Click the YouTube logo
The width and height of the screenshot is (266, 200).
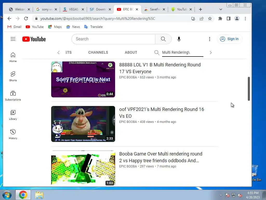(x=34, y=39)
